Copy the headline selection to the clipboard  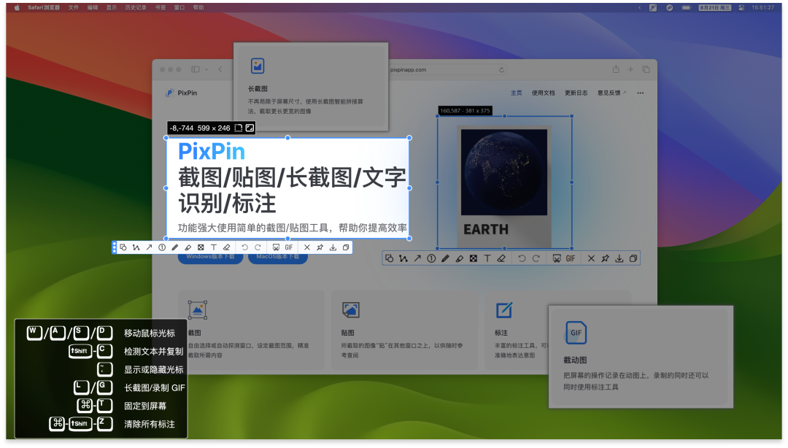[x=346, y=247]
